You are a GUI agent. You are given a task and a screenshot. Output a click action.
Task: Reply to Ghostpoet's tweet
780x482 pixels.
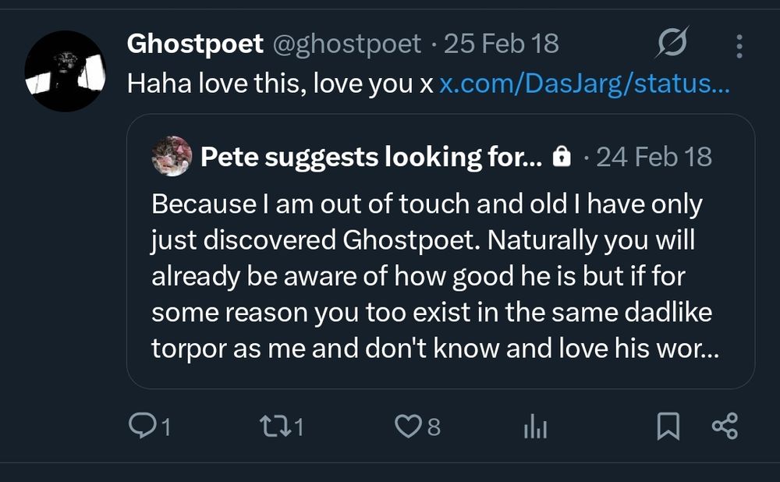144,425
